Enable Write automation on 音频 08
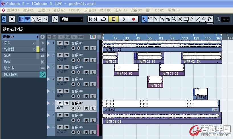Screen dimensions: 233x139 [93, 120]
